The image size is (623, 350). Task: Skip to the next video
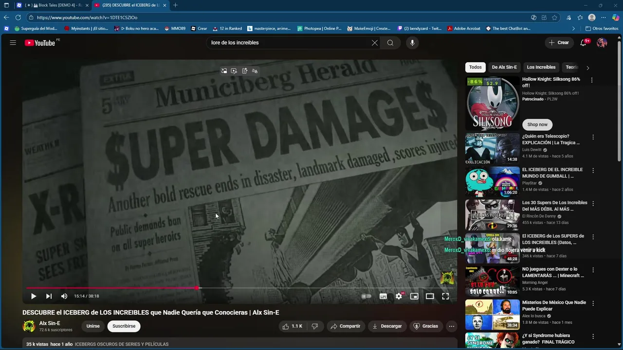click(49, 296)
